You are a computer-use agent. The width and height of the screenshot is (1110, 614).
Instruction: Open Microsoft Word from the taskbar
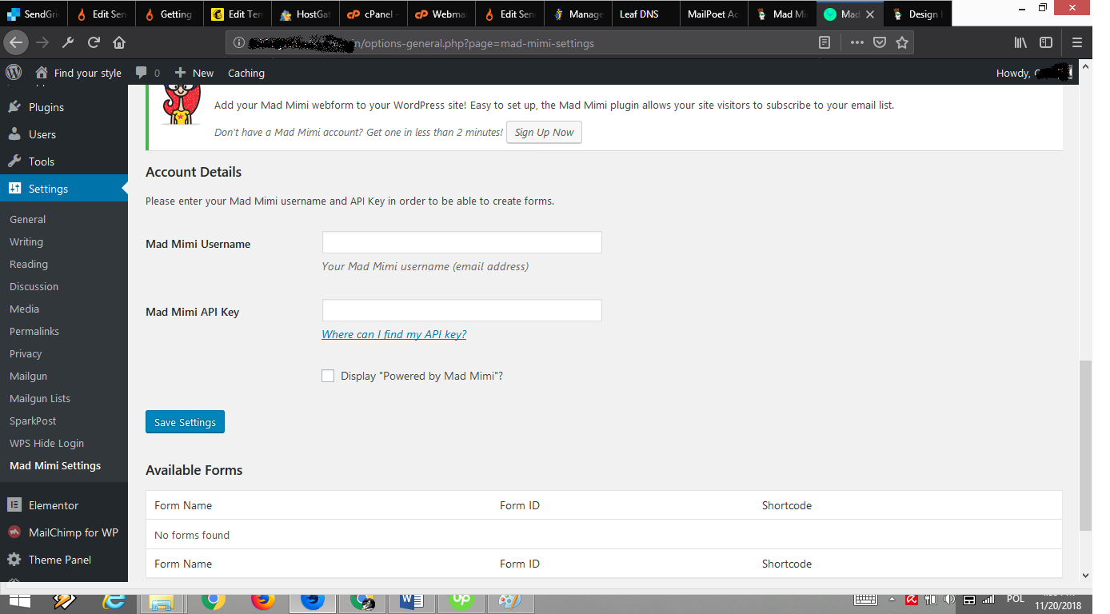(x=411, y=601)
